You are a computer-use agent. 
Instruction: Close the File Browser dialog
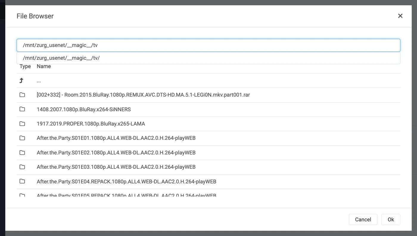point(400,16)
